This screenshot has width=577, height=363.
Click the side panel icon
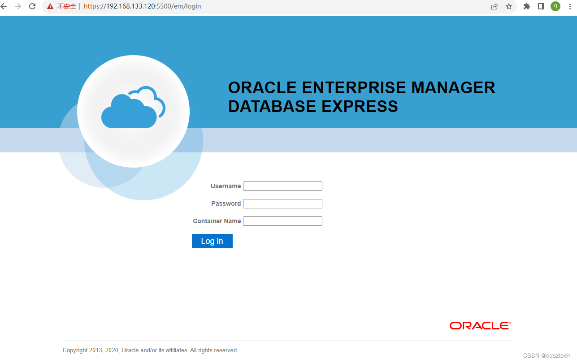pyautogui.click(x=540, y=6)
